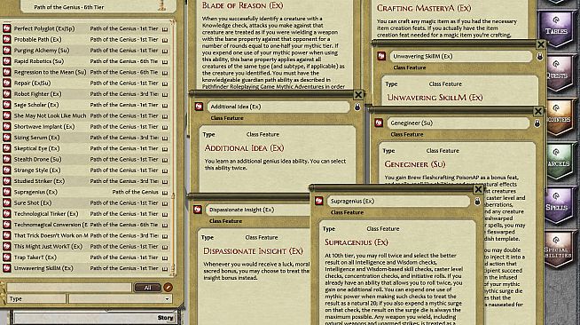
Task: Click the link icon beside Sage Scholar
Action: tap(7, 105)
